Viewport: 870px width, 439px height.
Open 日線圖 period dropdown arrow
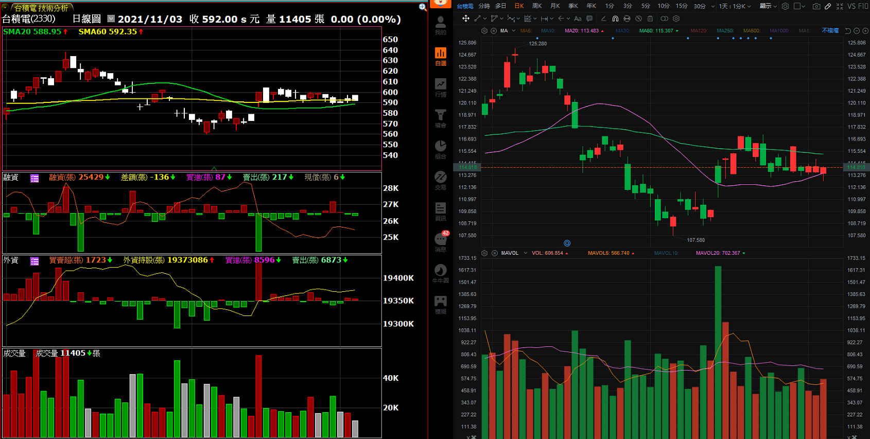pos(111,19)
